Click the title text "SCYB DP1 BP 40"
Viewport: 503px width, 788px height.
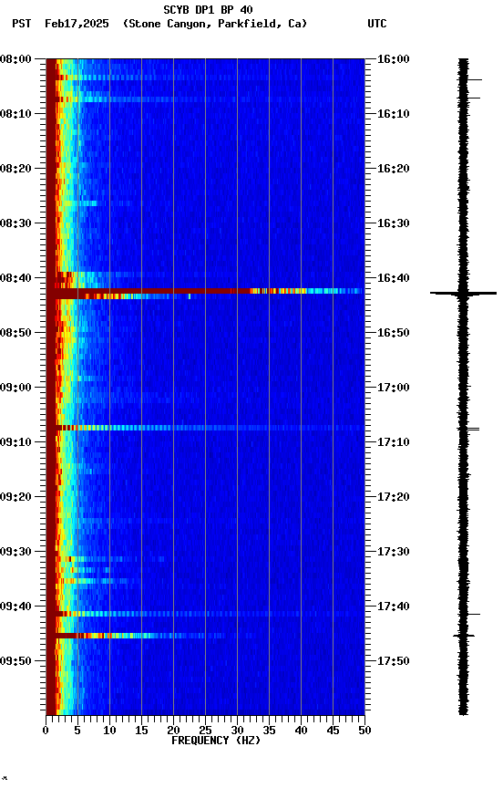point(208,10)
